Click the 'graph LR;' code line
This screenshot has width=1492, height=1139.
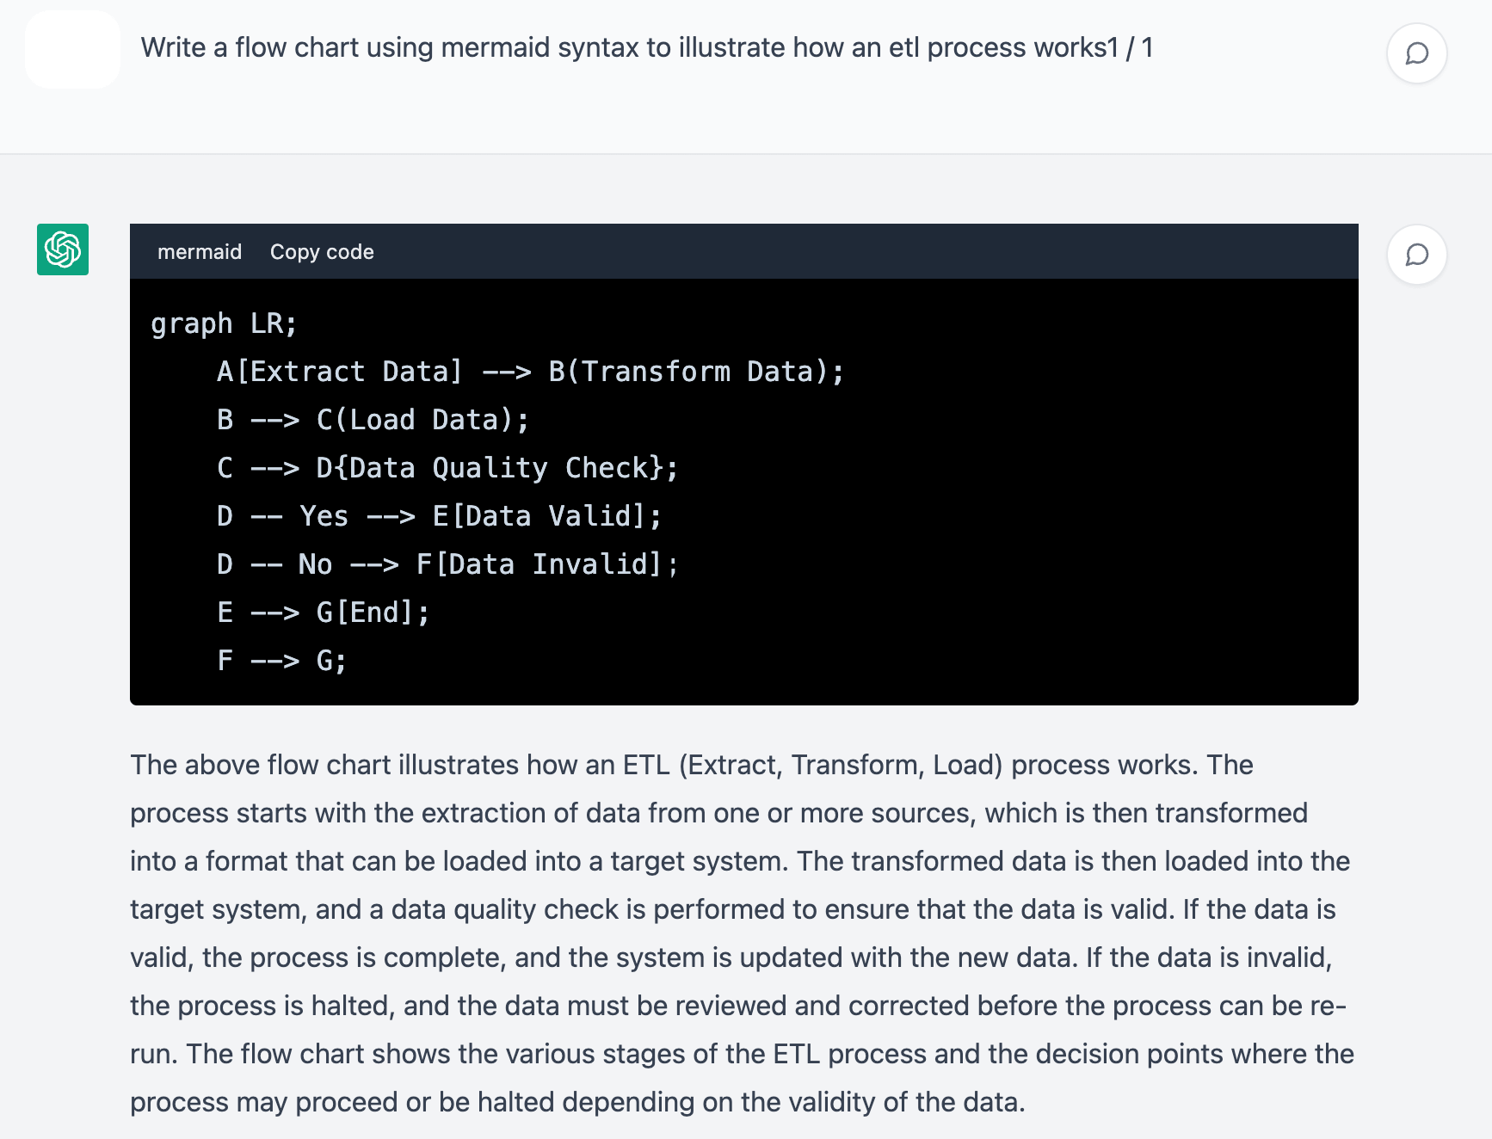tap(224, 323)
